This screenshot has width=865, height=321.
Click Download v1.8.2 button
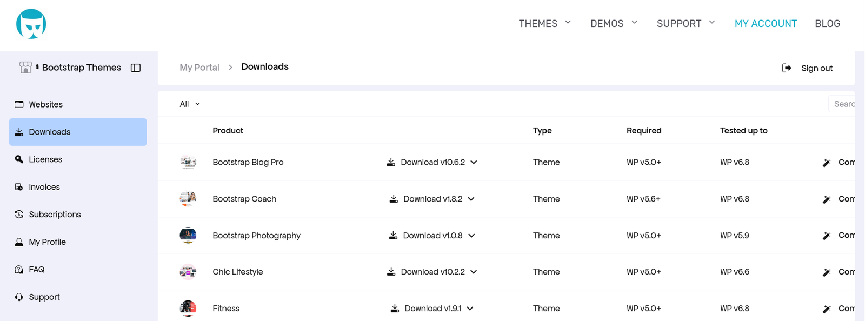(432, 199)
